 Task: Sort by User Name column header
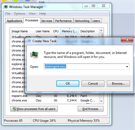point(43,31)
